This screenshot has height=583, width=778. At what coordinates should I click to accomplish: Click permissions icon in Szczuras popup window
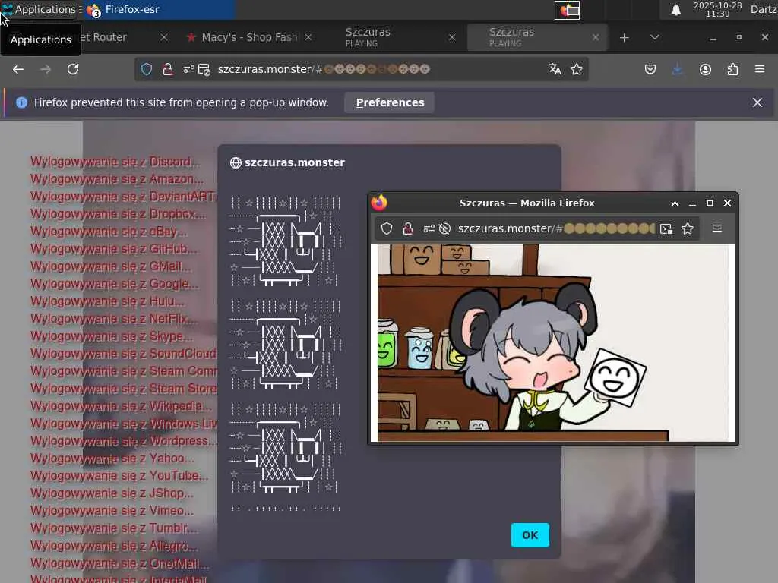tap(429, 228)
